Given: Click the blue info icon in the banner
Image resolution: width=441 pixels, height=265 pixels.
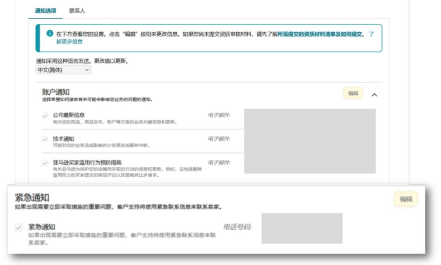Looking at the screenshot, I should [x=50, y=33].
